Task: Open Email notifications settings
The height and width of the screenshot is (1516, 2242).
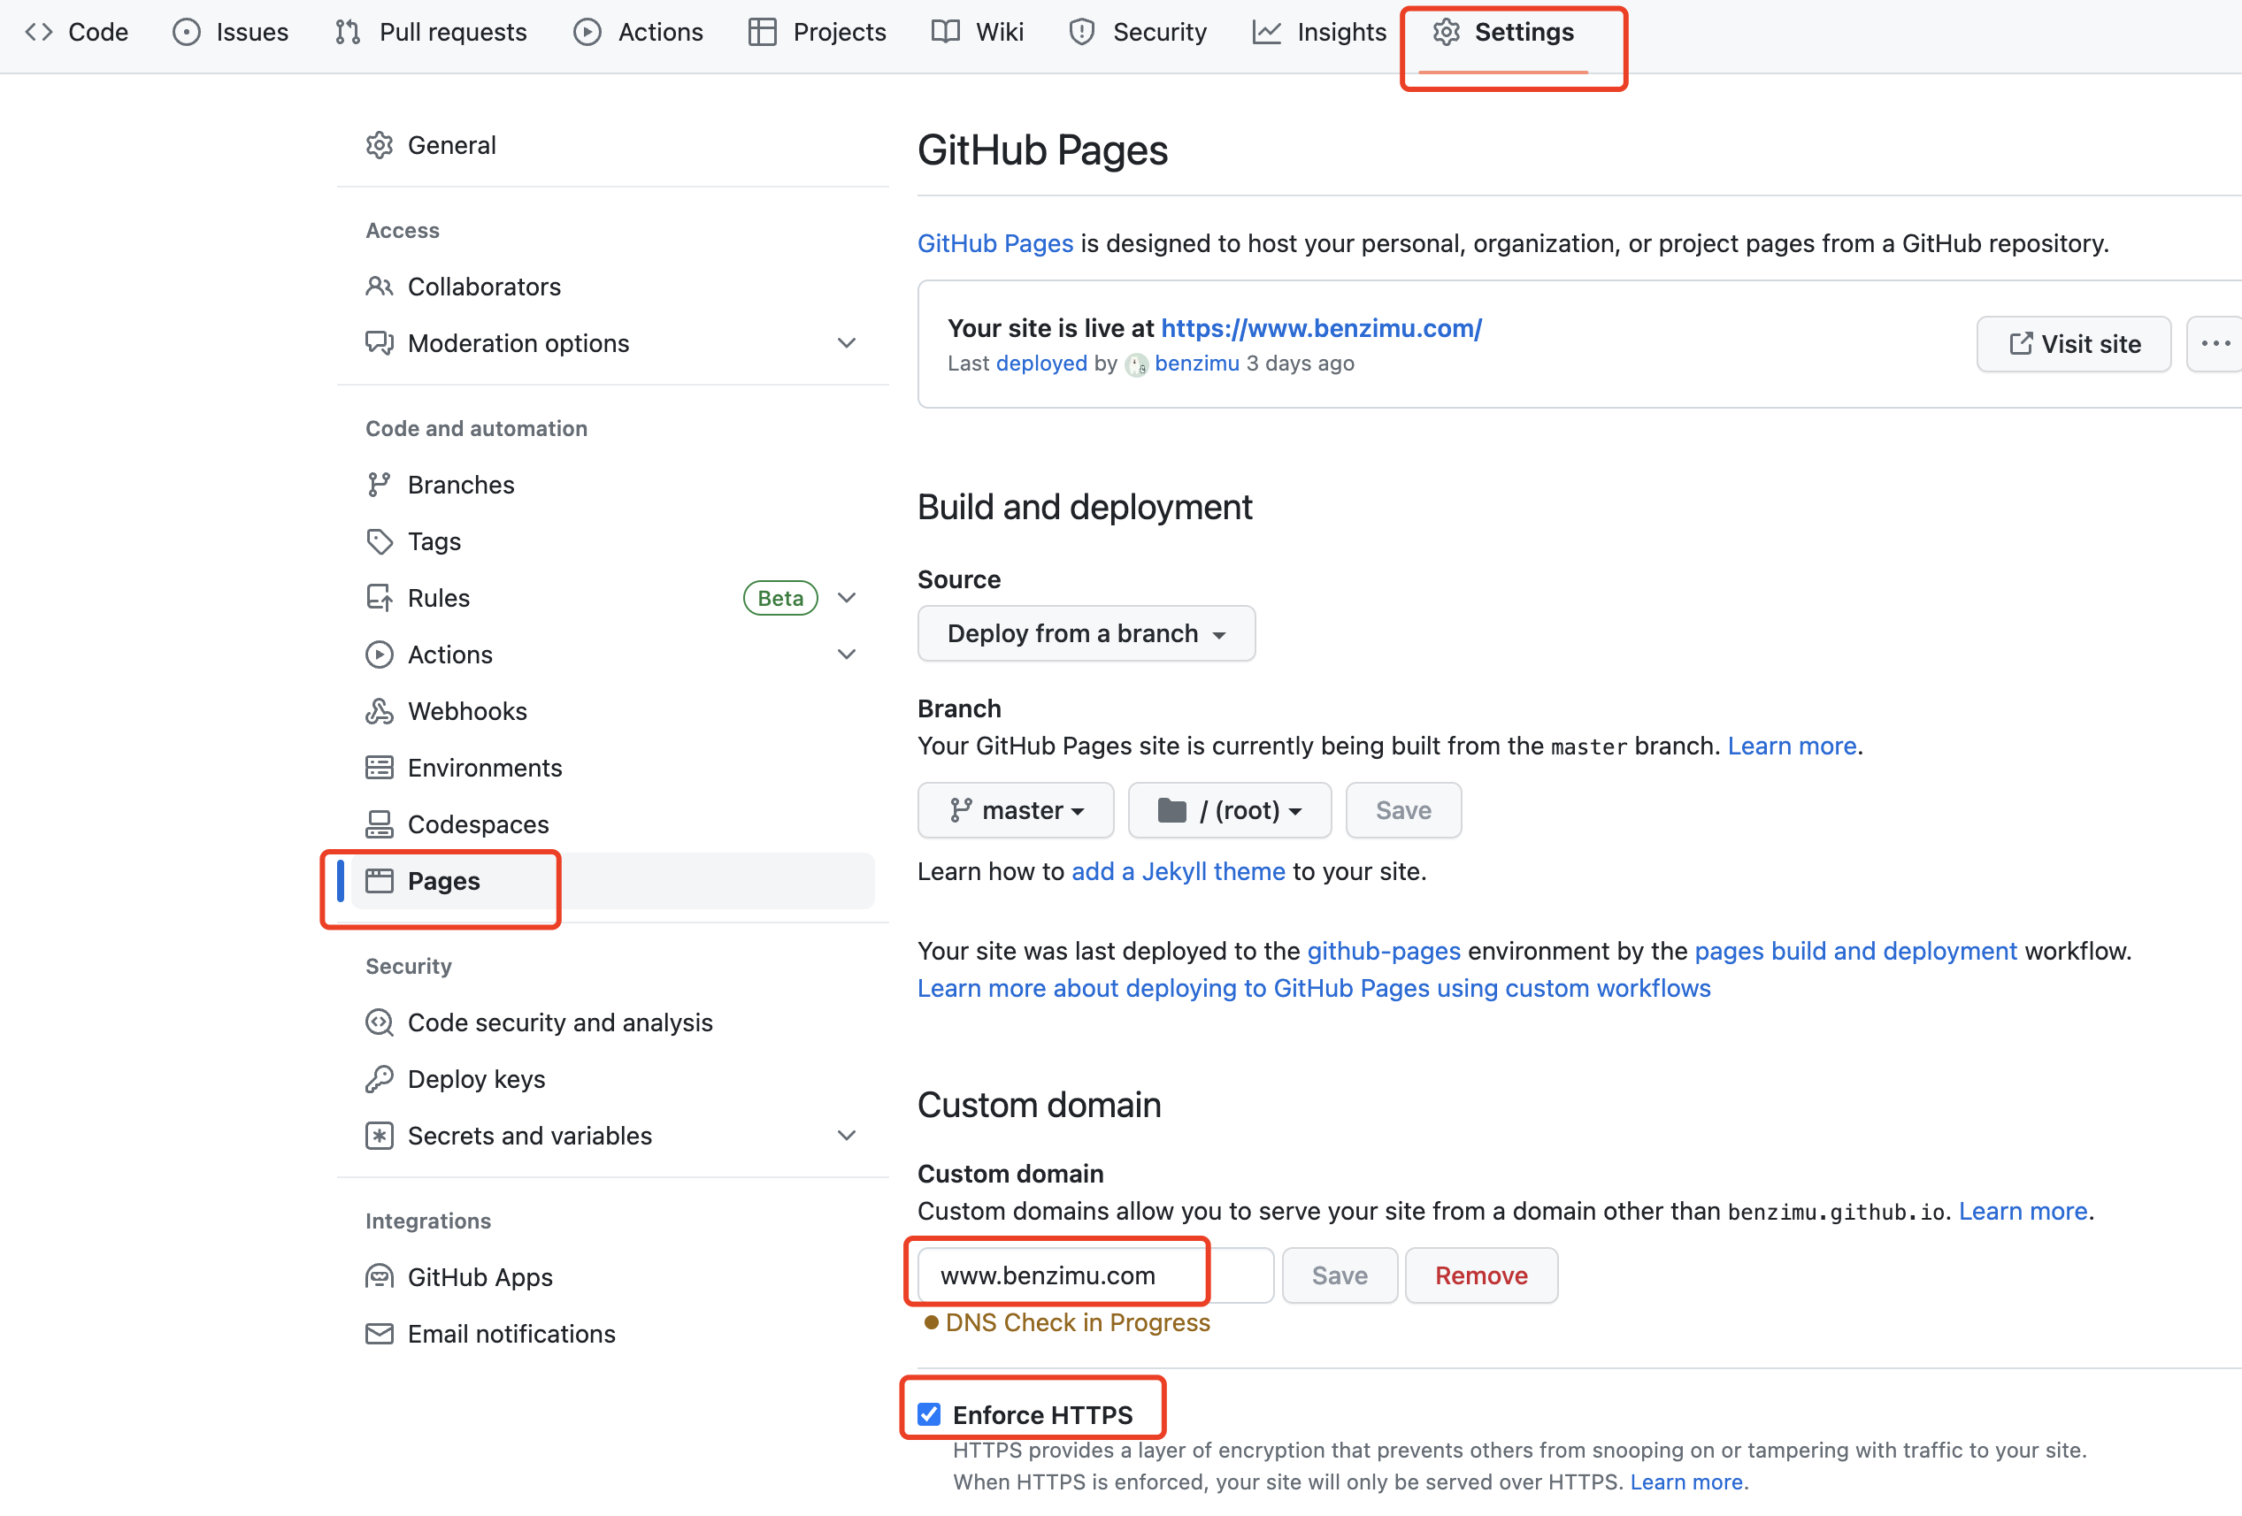Action: click(511, 1334)
